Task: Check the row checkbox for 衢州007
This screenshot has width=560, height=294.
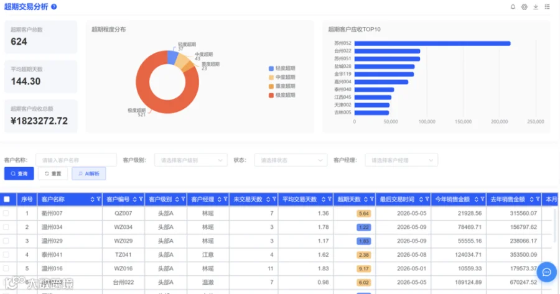Action: point(6,213)
